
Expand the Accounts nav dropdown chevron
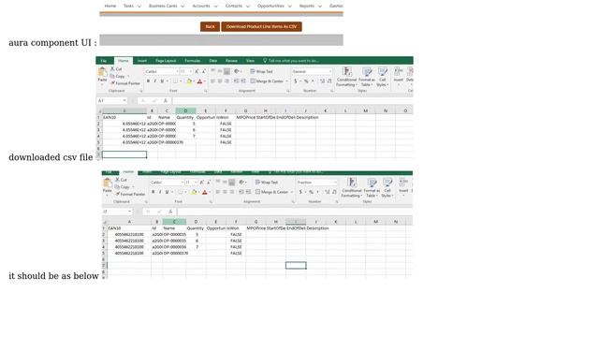tap(215, 7)
